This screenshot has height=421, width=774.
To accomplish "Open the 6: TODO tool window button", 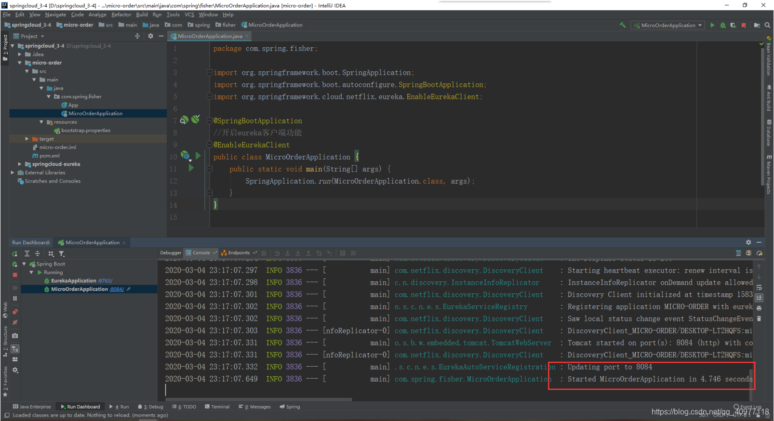I will (x=184, y=407).
